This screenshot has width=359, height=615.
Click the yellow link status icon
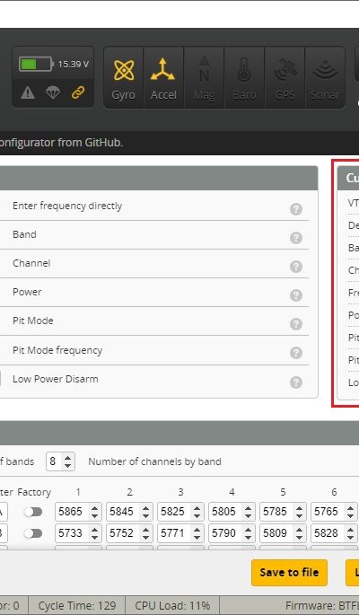[x=78, y=92]
